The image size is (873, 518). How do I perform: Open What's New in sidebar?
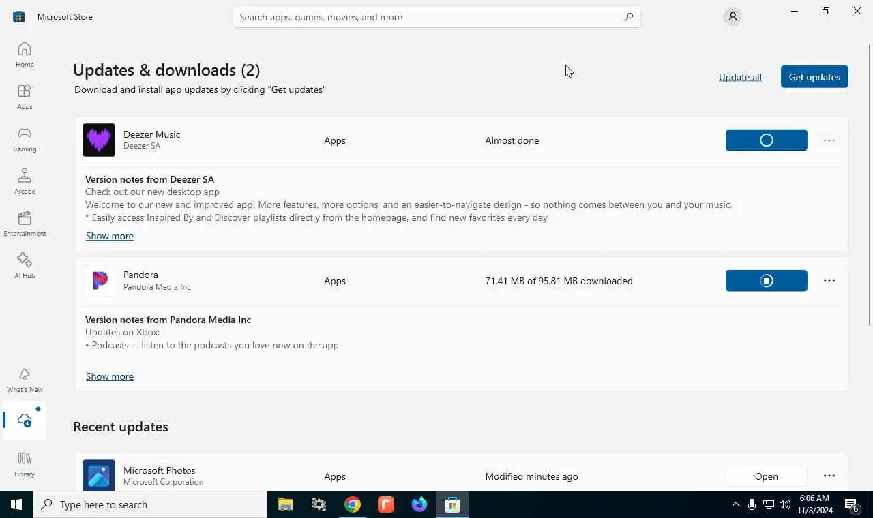pos(25,380)
